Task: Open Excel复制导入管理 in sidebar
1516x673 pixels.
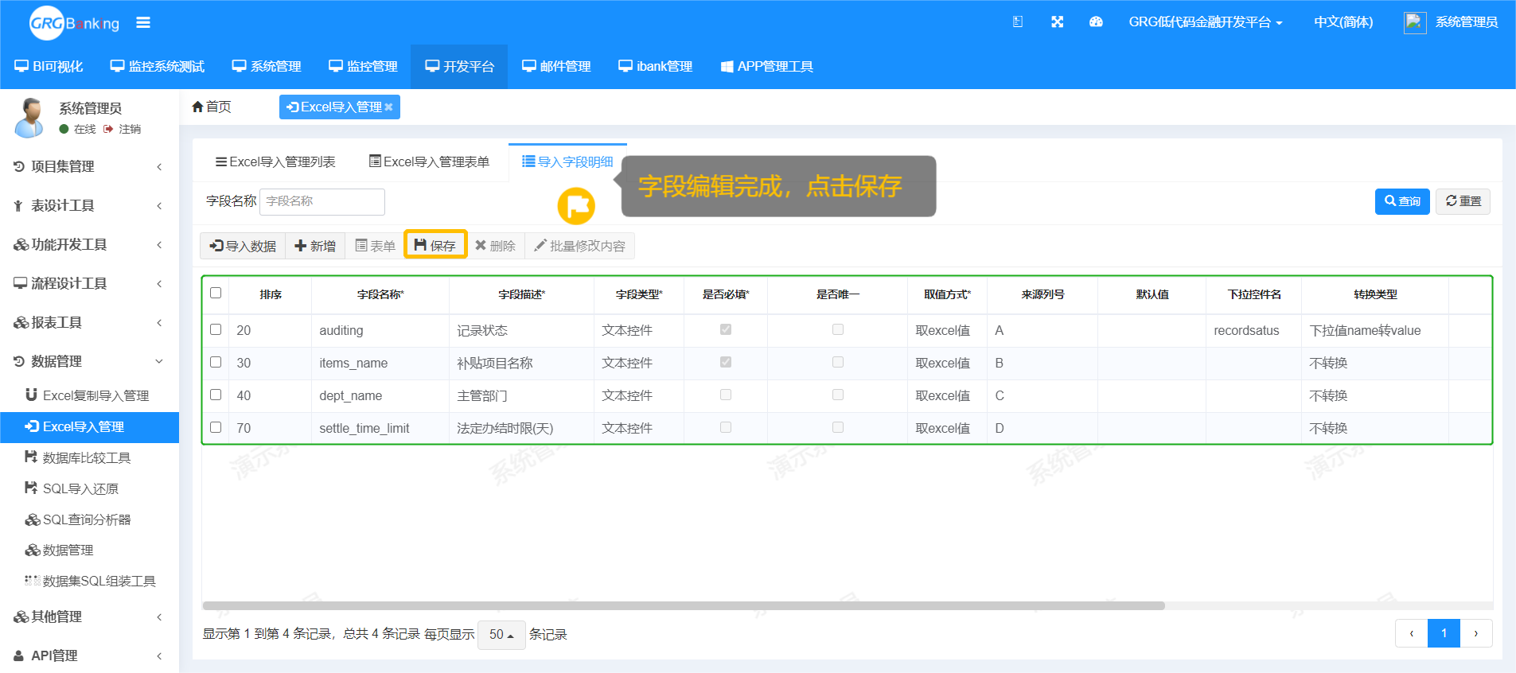Action: pos(89,395)
